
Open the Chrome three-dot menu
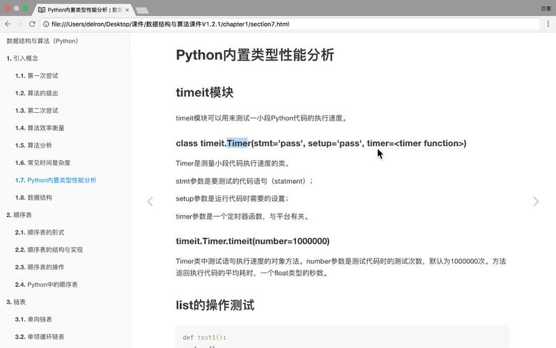548,24
